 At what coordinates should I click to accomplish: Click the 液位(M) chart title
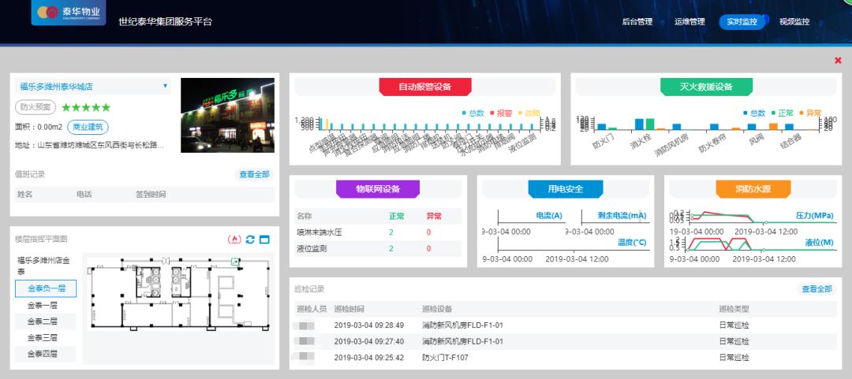coord(820,243)
